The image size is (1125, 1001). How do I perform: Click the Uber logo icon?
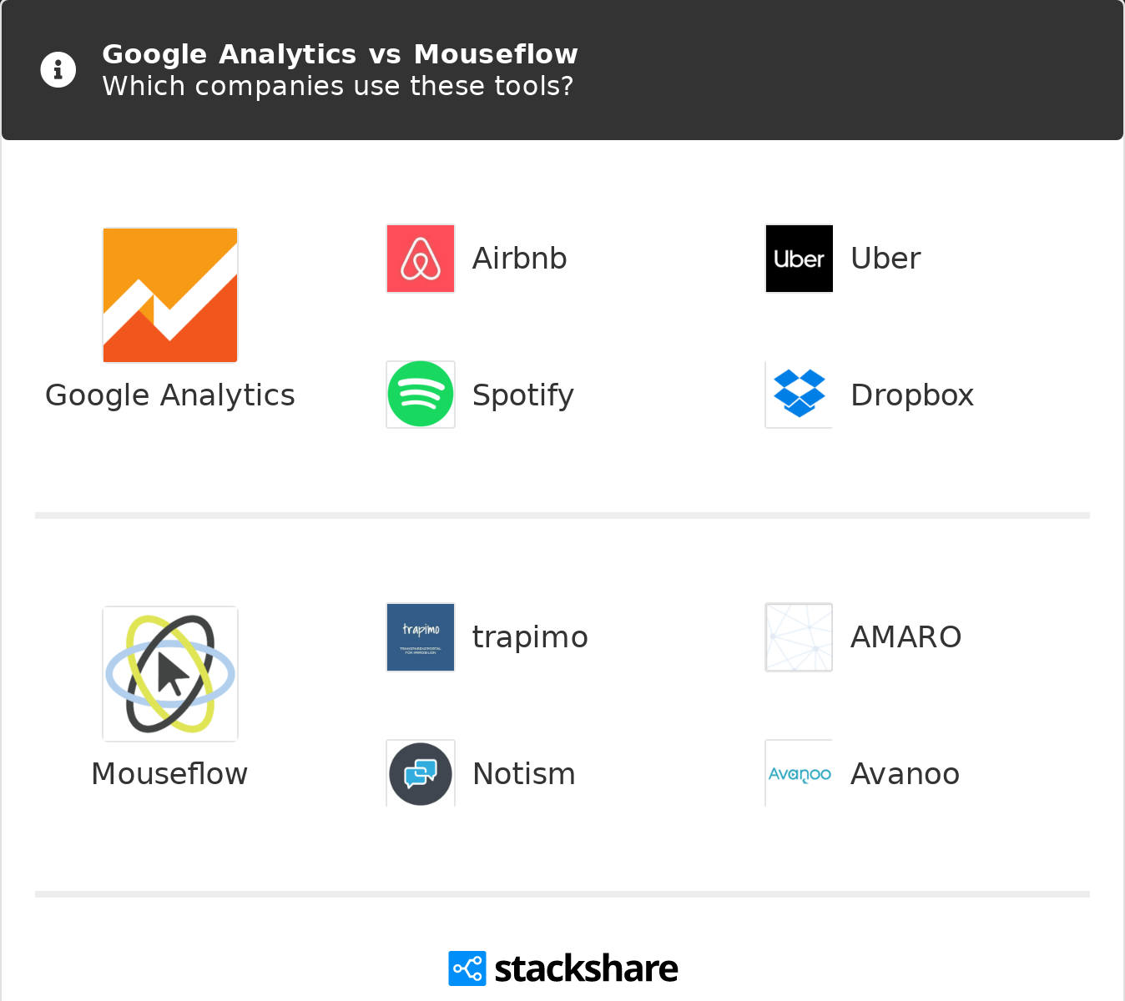(800, 259)
